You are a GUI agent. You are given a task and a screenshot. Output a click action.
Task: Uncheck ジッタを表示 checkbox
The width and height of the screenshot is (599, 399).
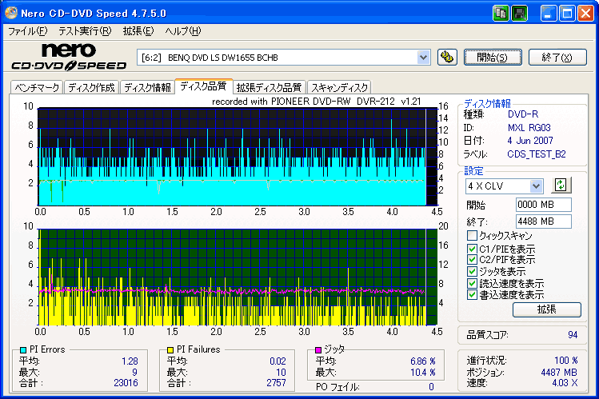point(472,272)
